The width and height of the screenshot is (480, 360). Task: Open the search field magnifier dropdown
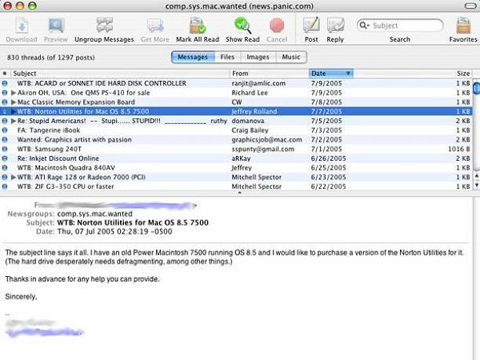click(x=365, y=25)
